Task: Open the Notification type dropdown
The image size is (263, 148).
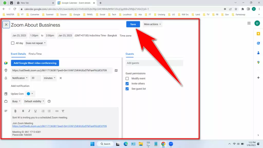Action: pos(20,78)
